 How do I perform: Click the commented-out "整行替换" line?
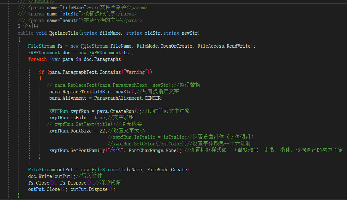(123, 85)
